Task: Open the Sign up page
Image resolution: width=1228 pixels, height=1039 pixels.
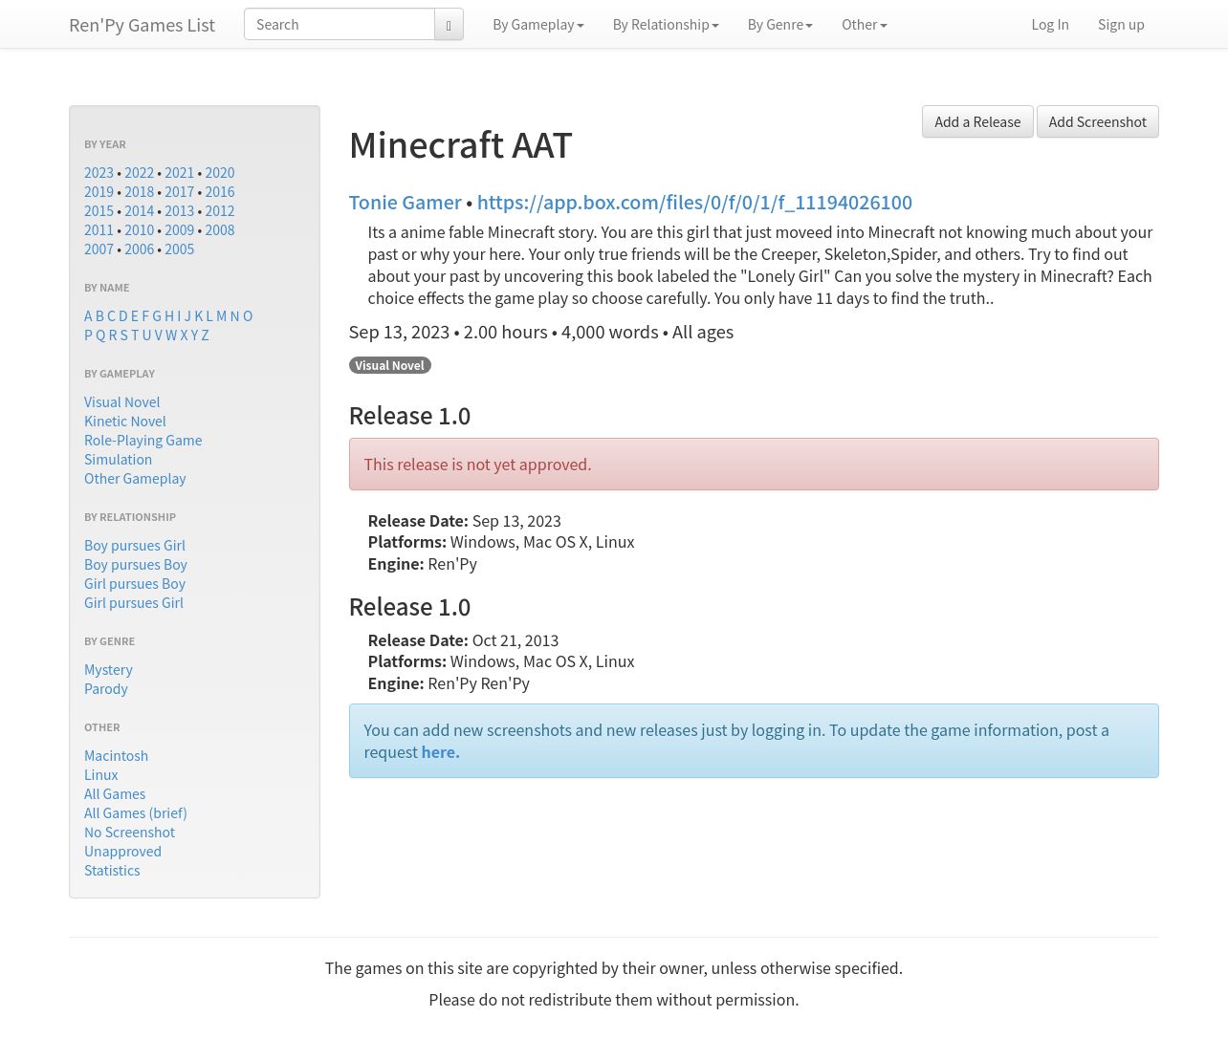Action: pyautogui.click(x=1121, y=25)
